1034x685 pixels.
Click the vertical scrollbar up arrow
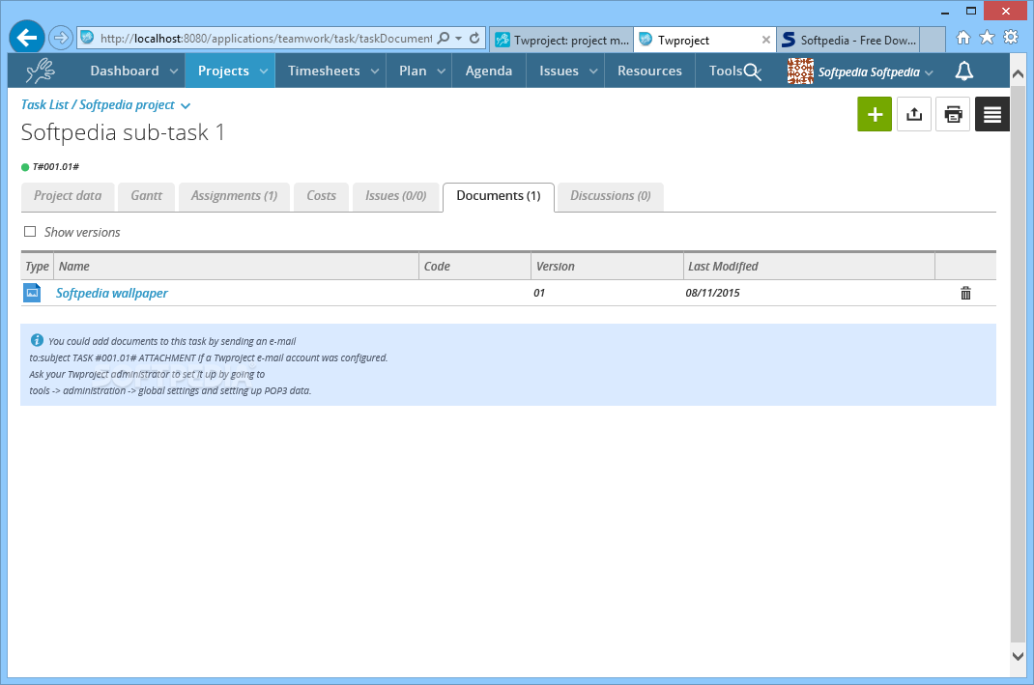tap(1018, 73)
